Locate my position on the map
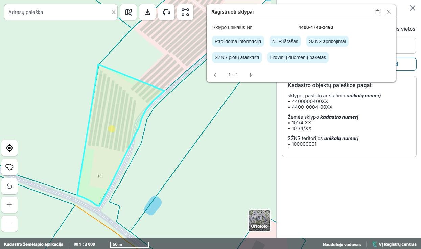Image resolution: width=421 pixels, height=249 pixels. pyautogui.click(x=9, y=148)
